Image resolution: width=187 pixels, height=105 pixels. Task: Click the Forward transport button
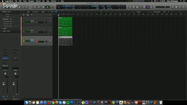click(39, 7)
